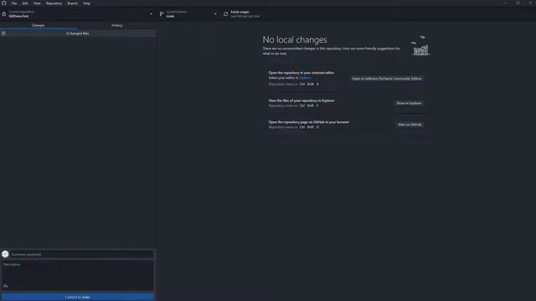This screenshot has height=301, width=536.
Task: Minimize the GitHub Desktop window
Action: pyautogui.click(x=505, y=3)
